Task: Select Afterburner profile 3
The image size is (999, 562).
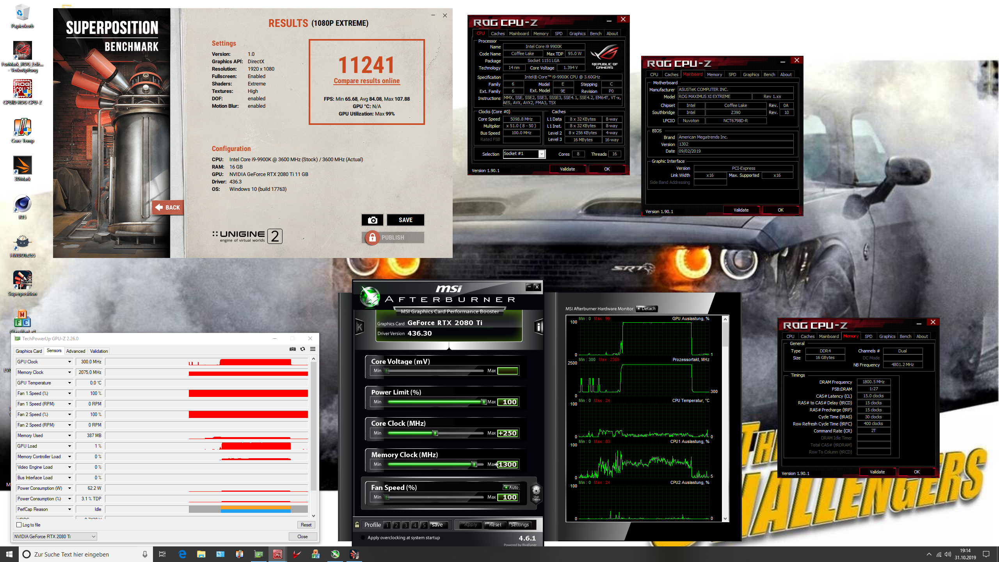Action: click(x=405, y=525)
